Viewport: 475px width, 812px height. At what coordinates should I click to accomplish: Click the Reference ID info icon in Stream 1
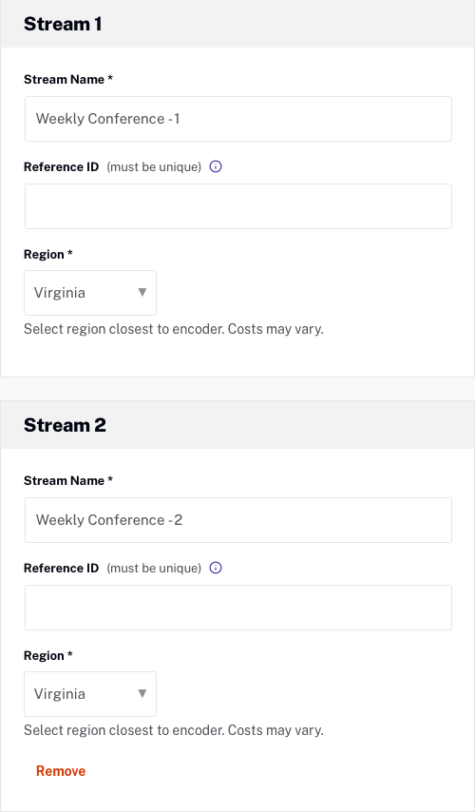click(x=216, y=166)
